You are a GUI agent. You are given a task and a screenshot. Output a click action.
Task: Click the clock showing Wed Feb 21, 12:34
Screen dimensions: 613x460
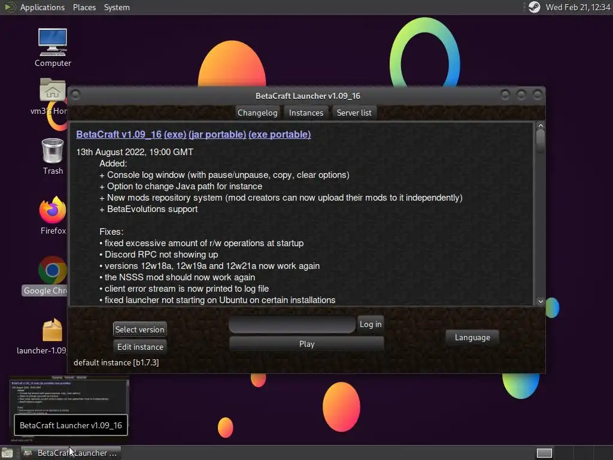(x=578, y=7)
